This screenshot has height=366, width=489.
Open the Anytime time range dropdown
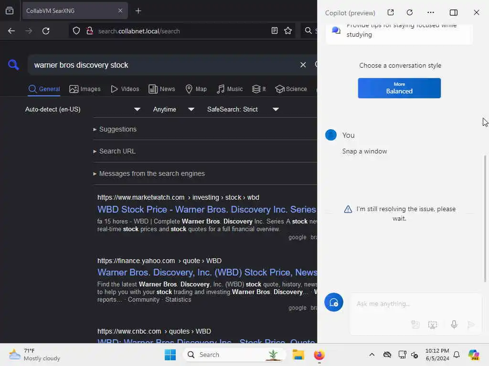point(173,109)
